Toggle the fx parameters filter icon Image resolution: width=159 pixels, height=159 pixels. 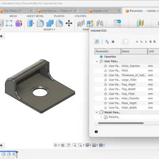click(x=97, y=42)
